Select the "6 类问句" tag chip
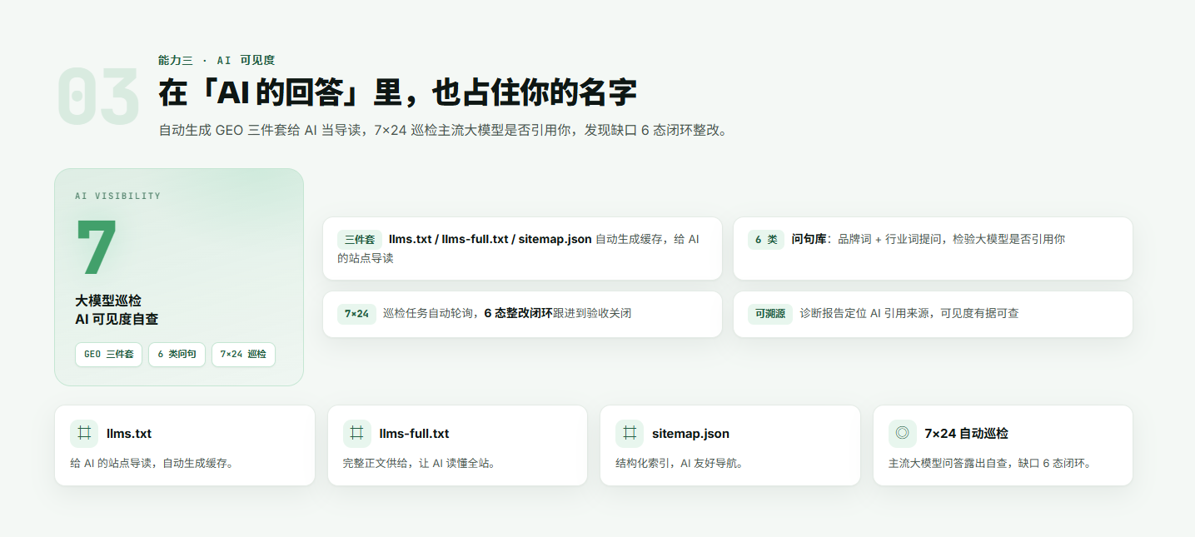The width and height of the screenshot is (1195, 537). point(177,355)
